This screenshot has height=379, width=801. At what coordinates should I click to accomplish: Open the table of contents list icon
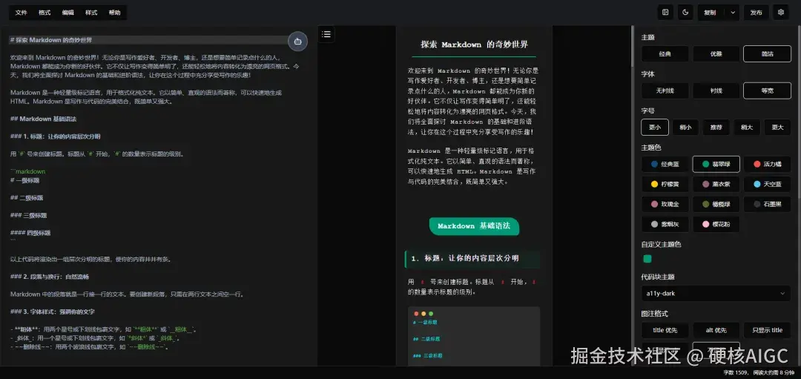click(327, 34)
